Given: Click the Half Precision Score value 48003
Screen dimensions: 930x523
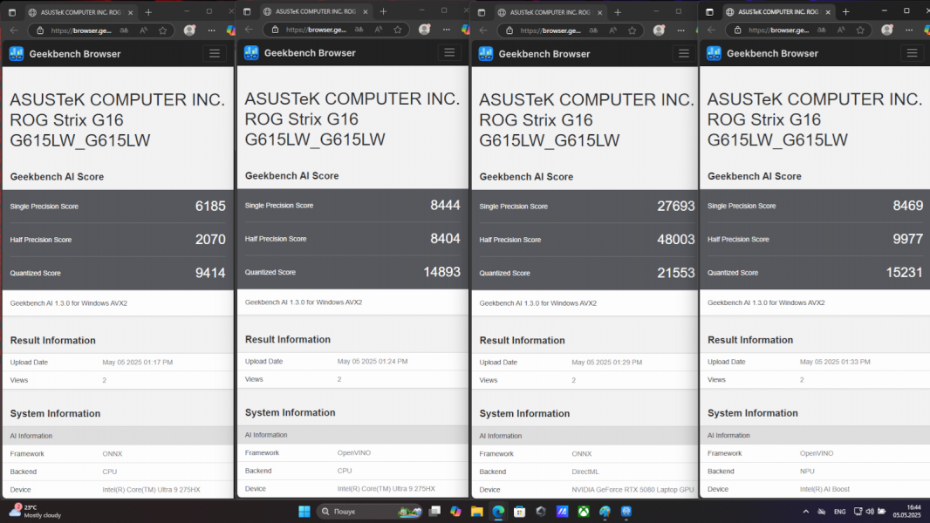Looking at the screenshot, I should click(675, 240).
